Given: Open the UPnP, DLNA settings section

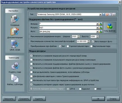Looking at the screenshot, I should tap(15, 45).
